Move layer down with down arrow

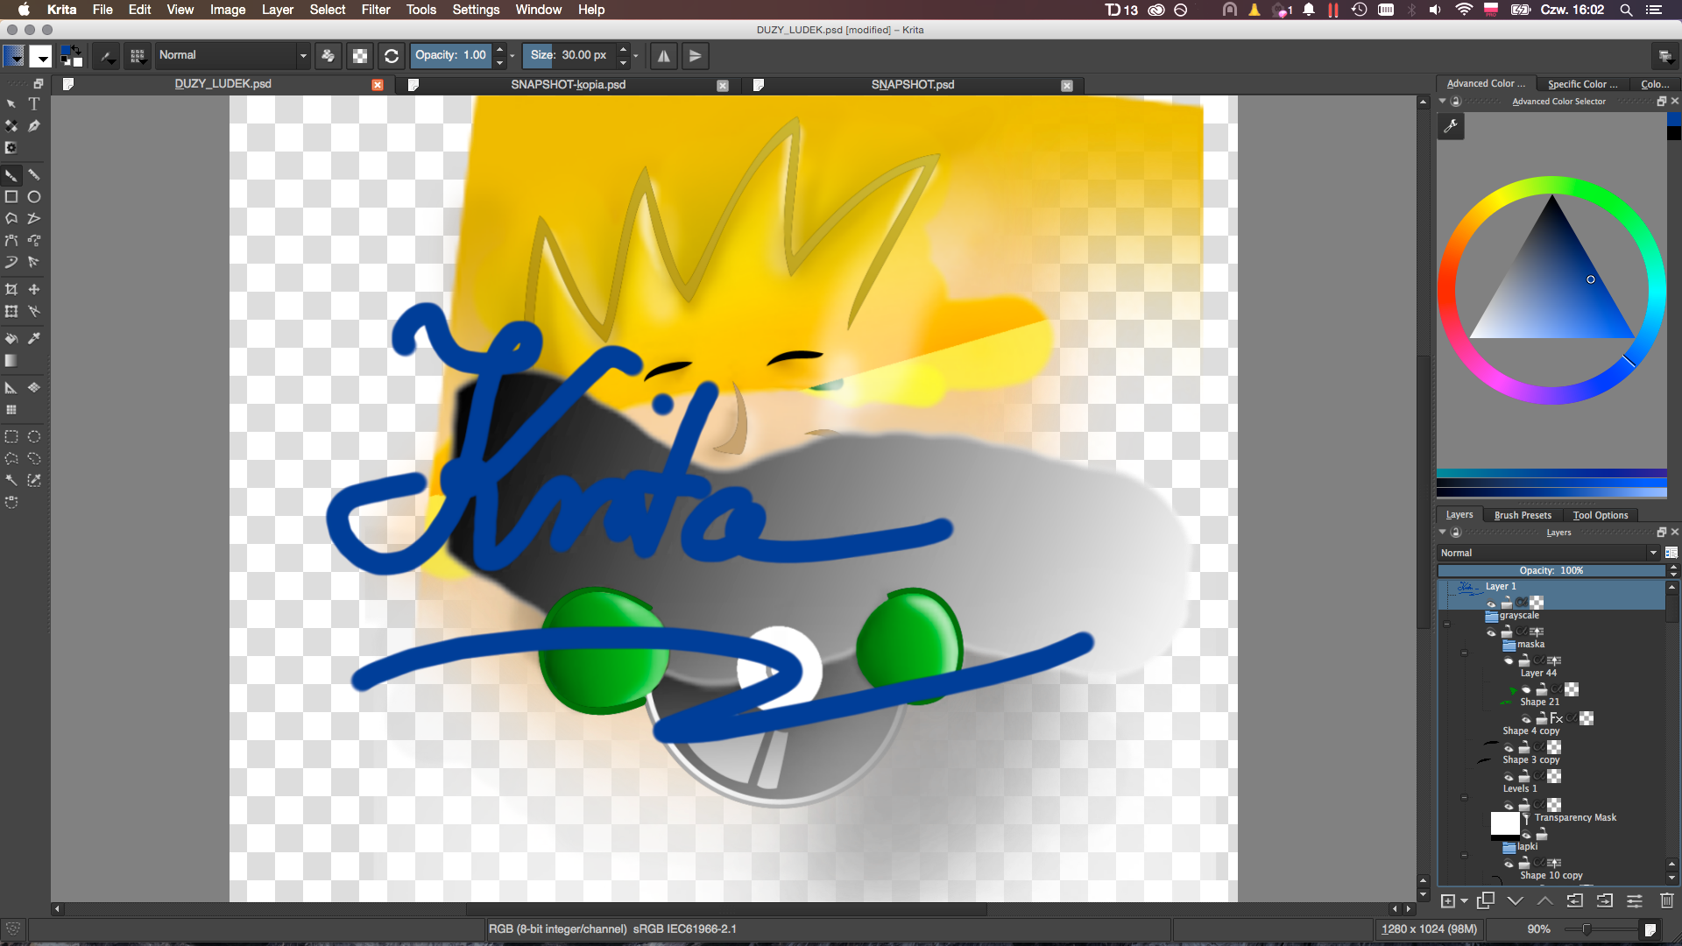coord(1516,900)
